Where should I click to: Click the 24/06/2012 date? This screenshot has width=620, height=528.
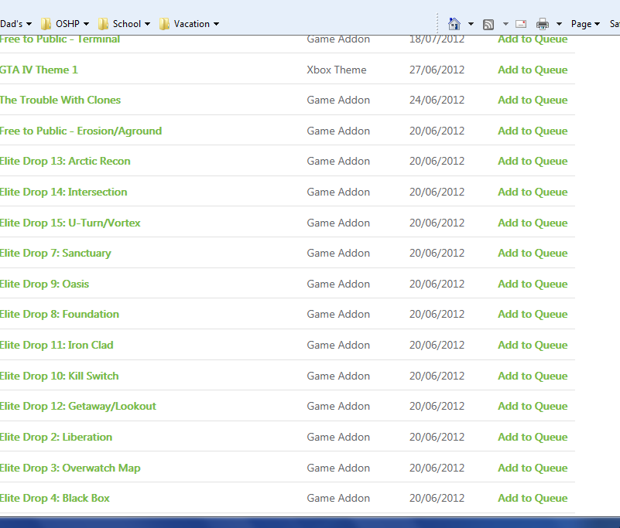point(437,100)
